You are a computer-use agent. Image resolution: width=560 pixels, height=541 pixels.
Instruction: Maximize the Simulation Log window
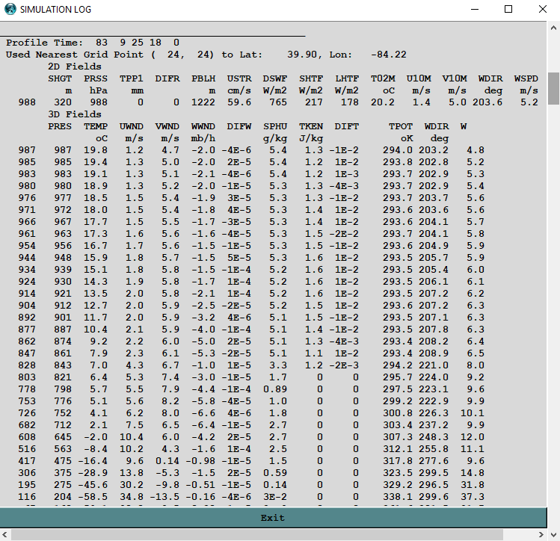pos(508,9)
